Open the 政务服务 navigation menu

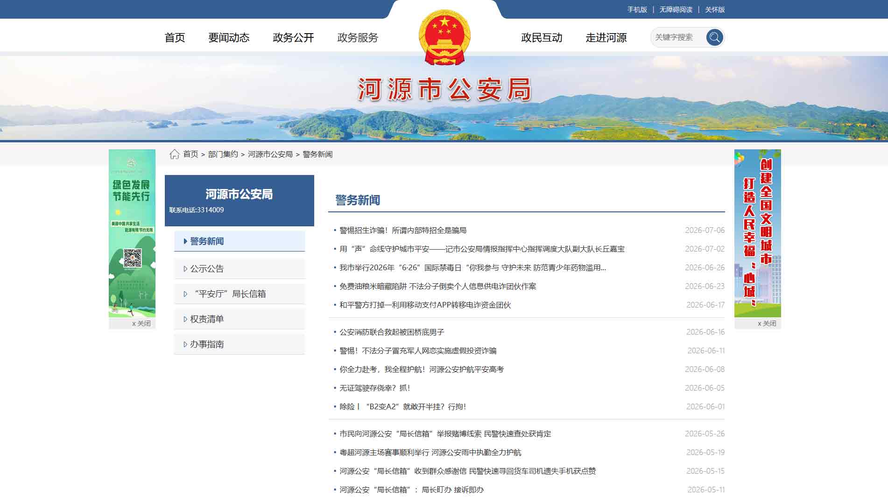tap(358, 38)
